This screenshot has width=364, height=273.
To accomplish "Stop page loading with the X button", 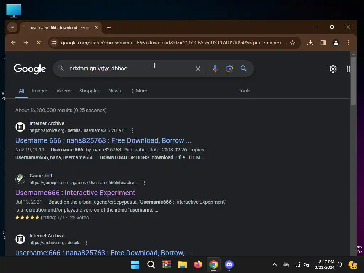I will point(39,43).
